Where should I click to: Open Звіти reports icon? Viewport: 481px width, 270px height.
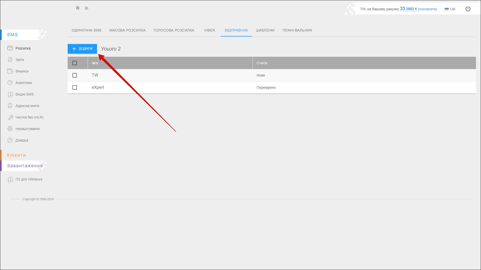pyautogui.click(x=10, y=59)
